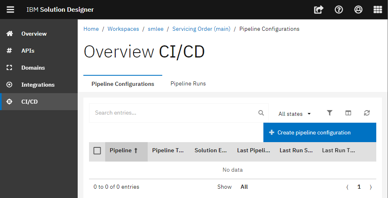Switch to the Pipeline Runs tab
388x198 pixels.
click(188, 84)
